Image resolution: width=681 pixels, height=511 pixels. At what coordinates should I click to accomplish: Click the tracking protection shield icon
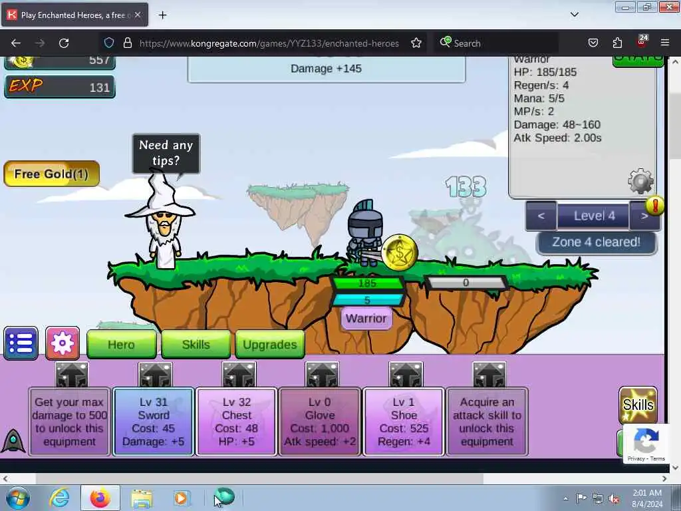[109, 43]
